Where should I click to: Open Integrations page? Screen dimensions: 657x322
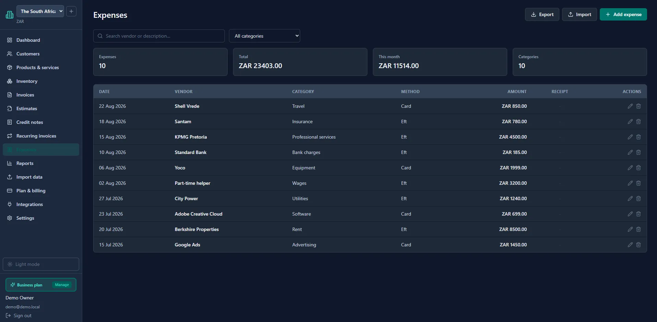(x=41, y=204)
